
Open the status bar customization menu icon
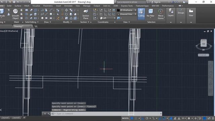tap(213, 118)
